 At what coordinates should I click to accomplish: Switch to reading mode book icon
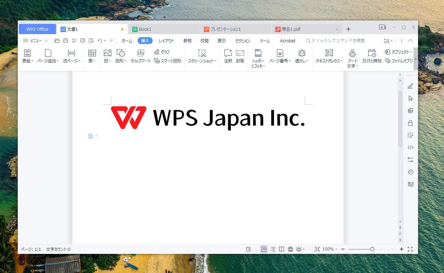281,249
